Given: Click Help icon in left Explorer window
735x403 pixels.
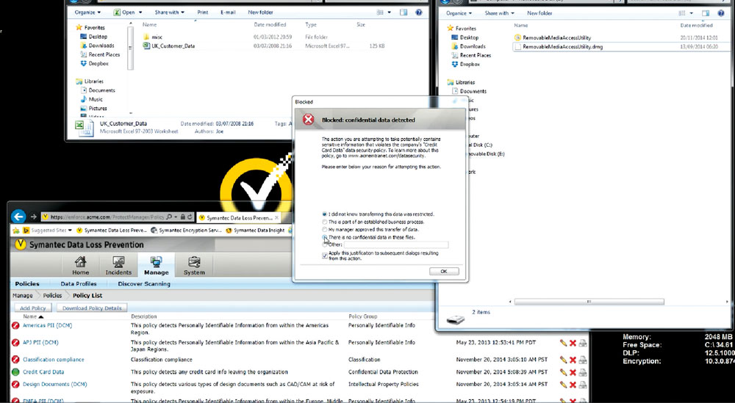Looking at the screenshot, I should pos(419,12).
